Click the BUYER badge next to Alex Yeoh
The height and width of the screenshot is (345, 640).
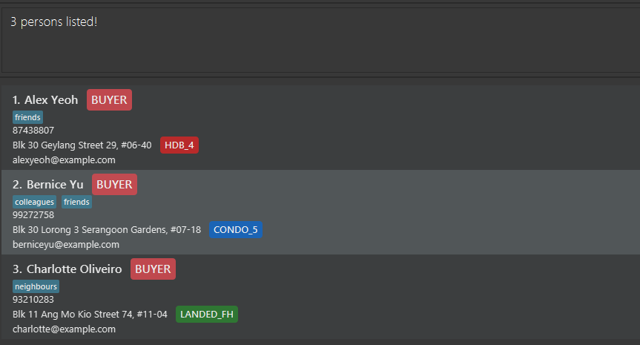pyautogui.click(x=109, y=100)
